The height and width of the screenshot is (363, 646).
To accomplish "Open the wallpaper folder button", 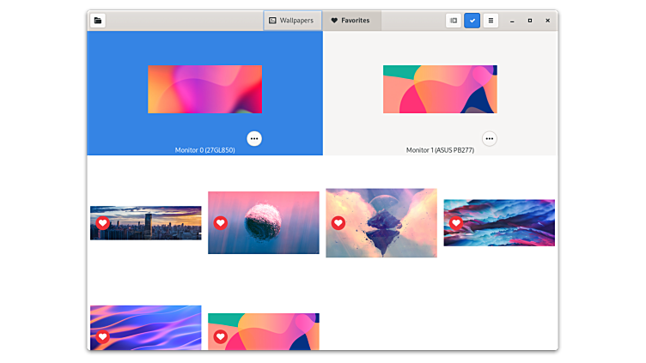I will 98,21.
